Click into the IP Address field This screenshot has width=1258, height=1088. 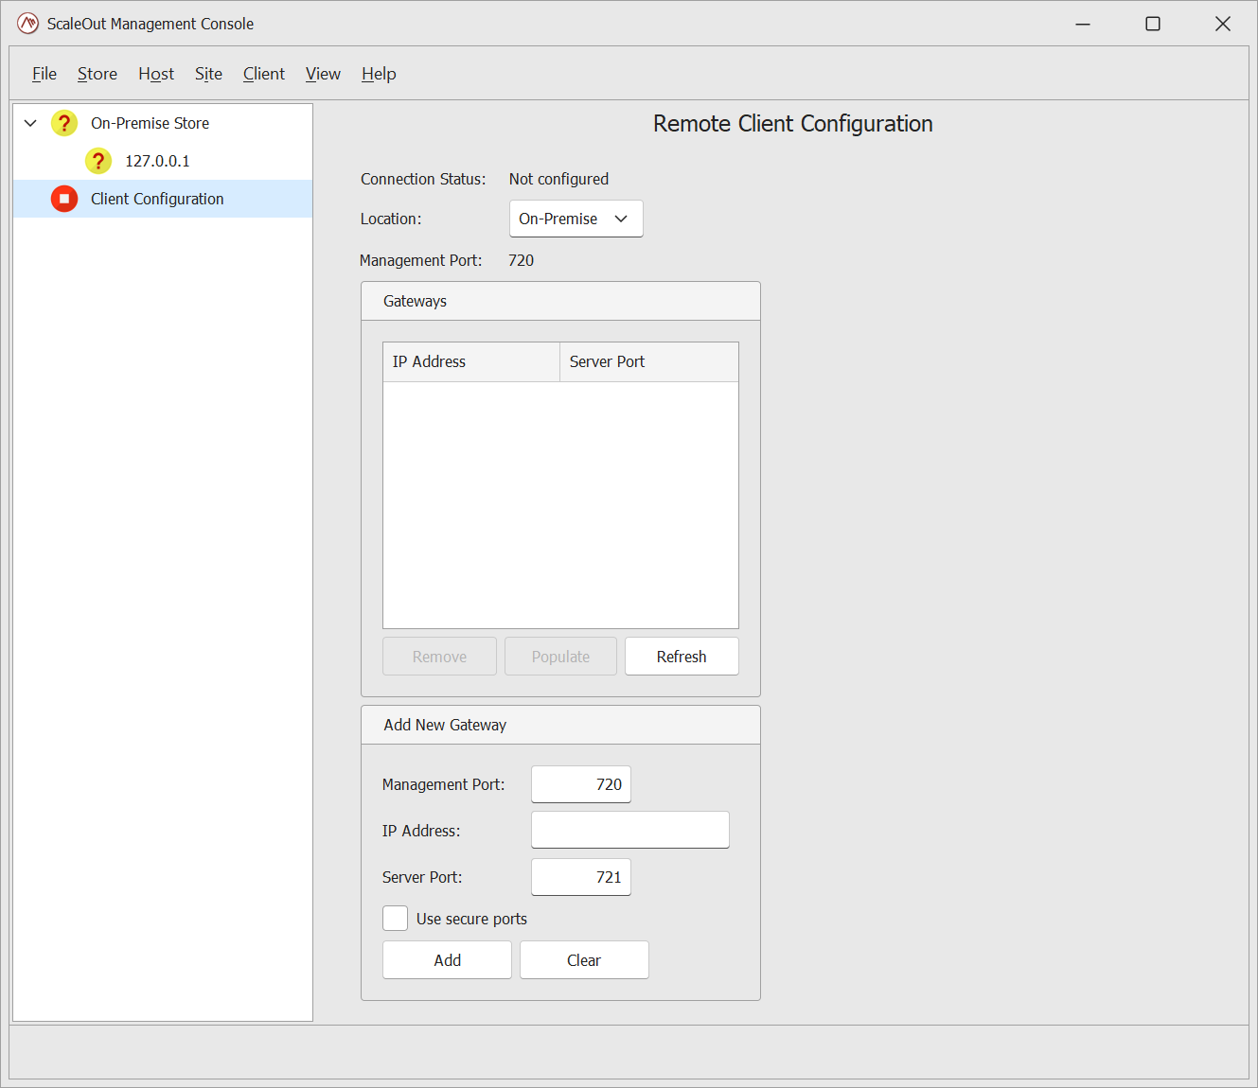(630, 830)
